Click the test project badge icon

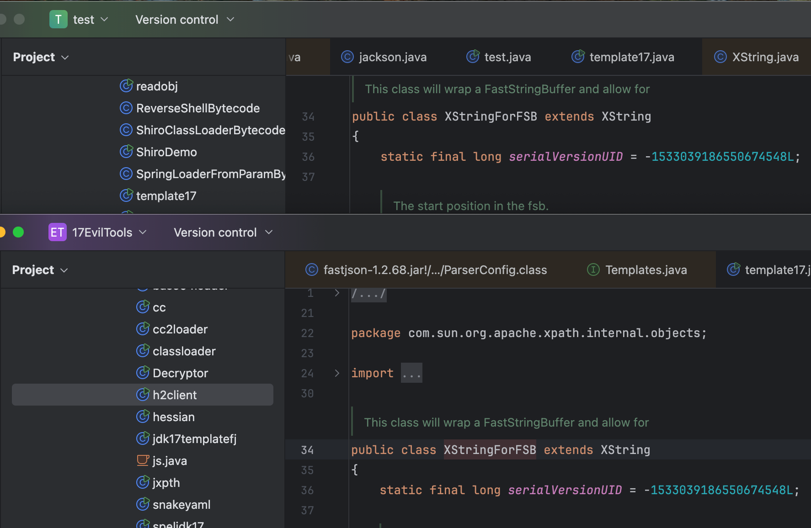tap(58, 20)
